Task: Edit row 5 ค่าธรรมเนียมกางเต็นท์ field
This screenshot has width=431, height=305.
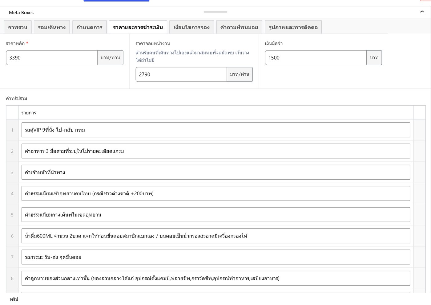Action: [216, 215]
